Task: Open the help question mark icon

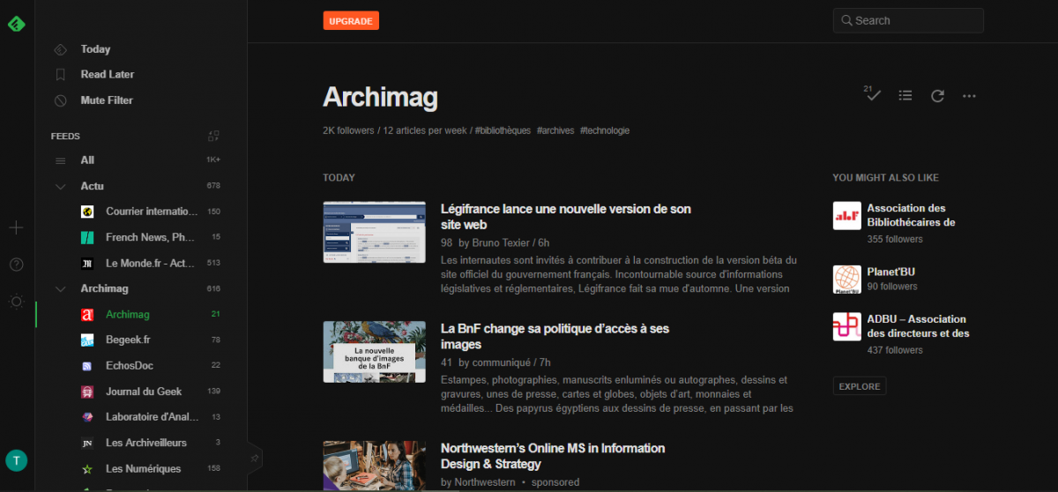Action: pos(16,265)
